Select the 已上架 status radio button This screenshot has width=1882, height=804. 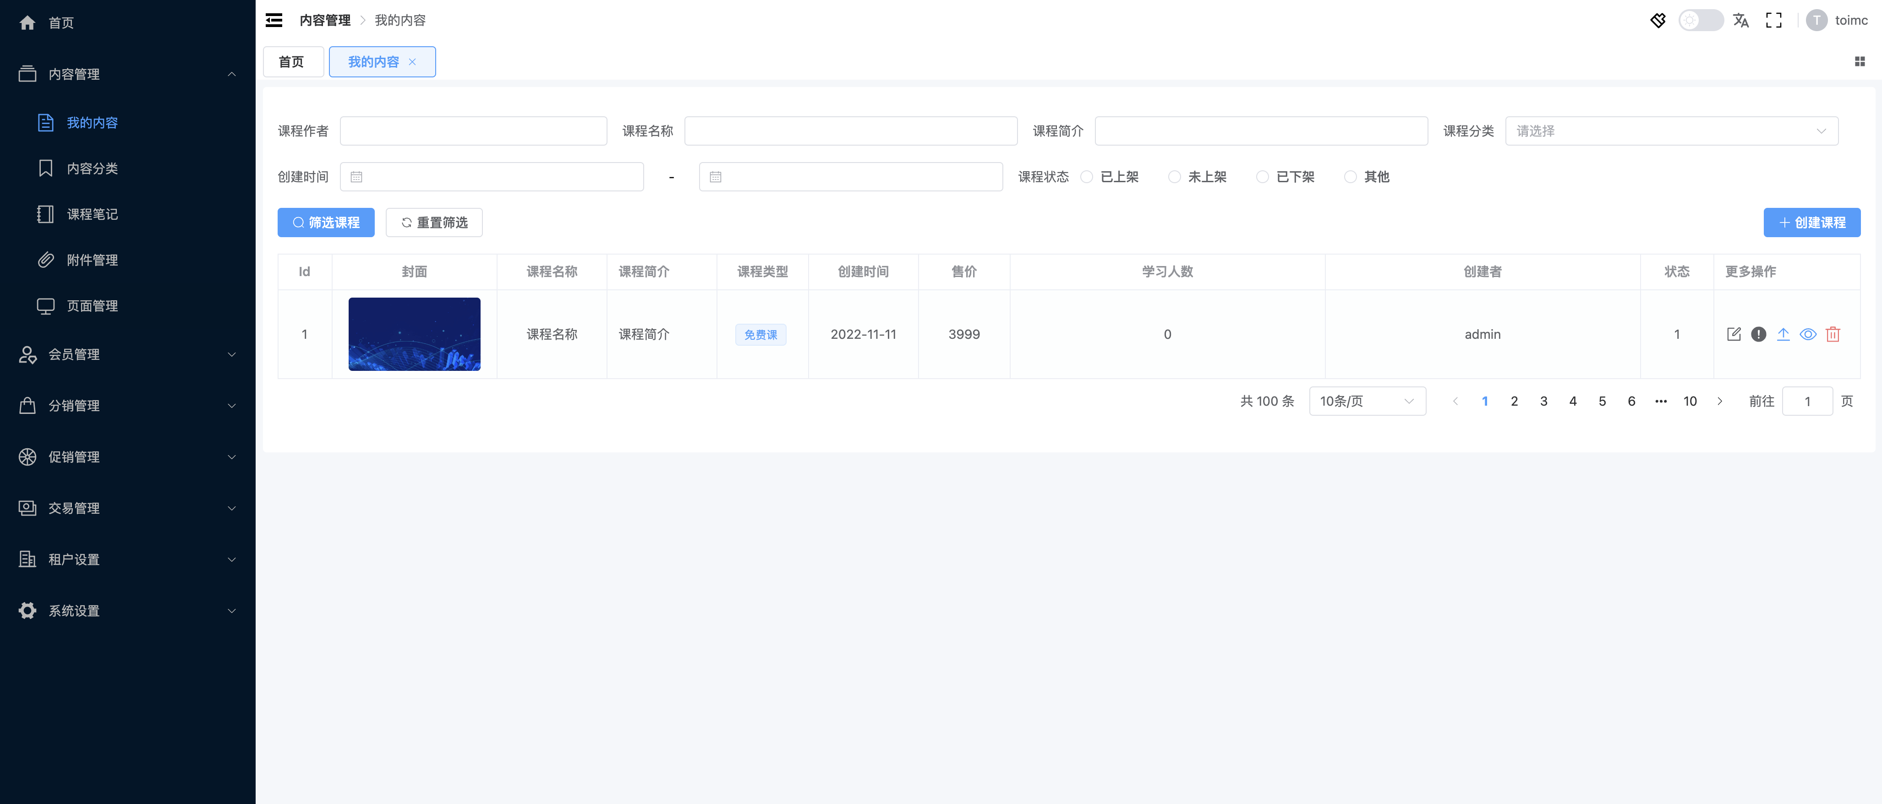[x=1086, y=177]
